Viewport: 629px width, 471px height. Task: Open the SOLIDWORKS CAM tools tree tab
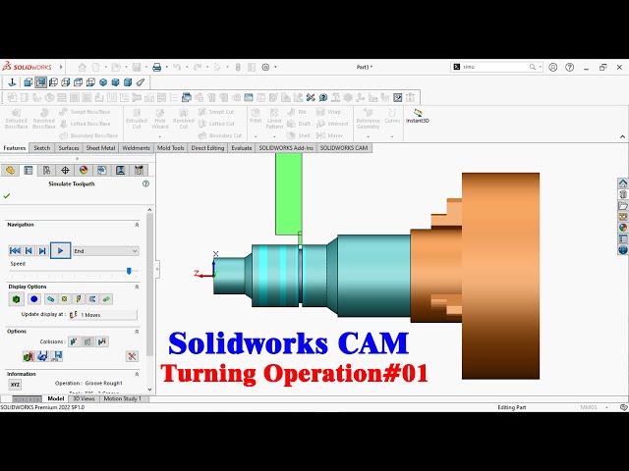[139, 170]
